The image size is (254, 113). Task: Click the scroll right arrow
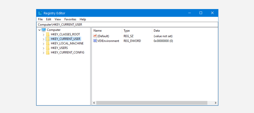[x=216, y=103]
